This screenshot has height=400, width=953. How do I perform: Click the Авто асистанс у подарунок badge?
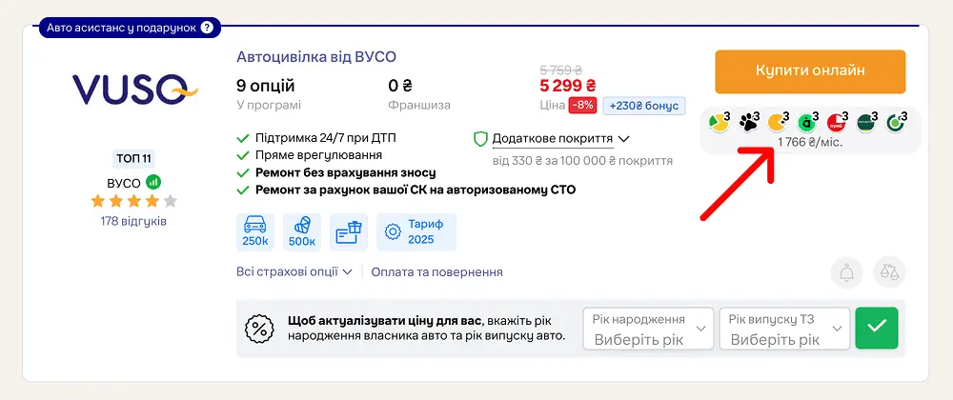tap(130, 28)
